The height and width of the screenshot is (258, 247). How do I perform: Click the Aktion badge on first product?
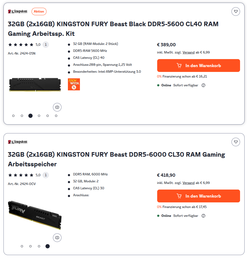click(x=39, y=11)
